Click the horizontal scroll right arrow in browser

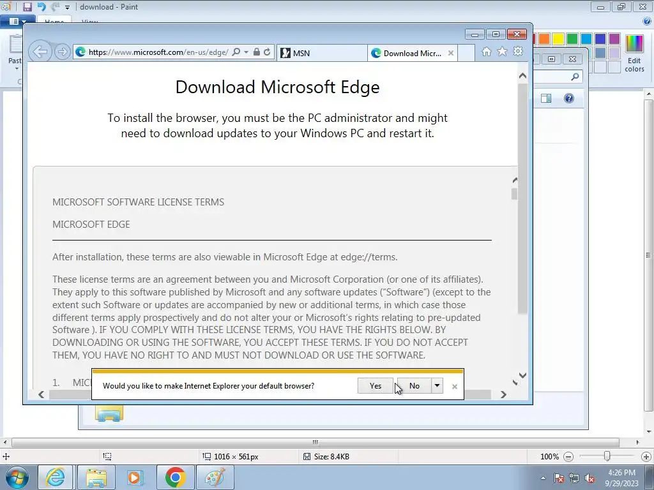pos(503,394)
